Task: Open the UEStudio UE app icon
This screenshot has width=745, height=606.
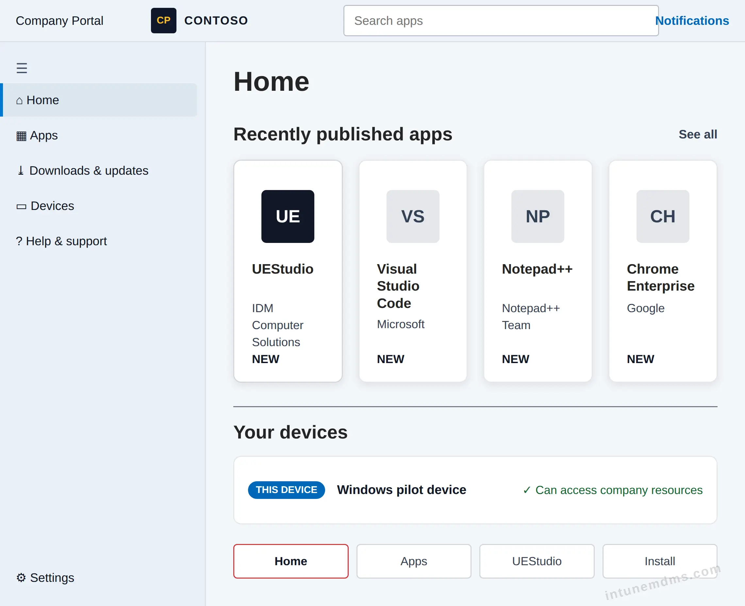Action: click(x=288, y=216)
